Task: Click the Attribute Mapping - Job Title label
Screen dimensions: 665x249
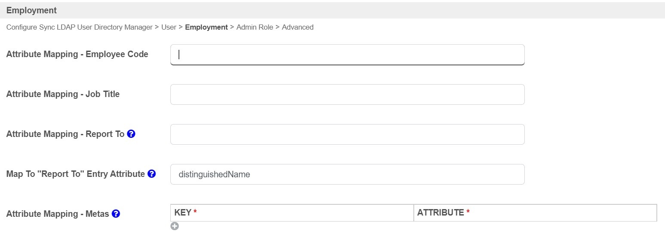Action: pos(63,94)
